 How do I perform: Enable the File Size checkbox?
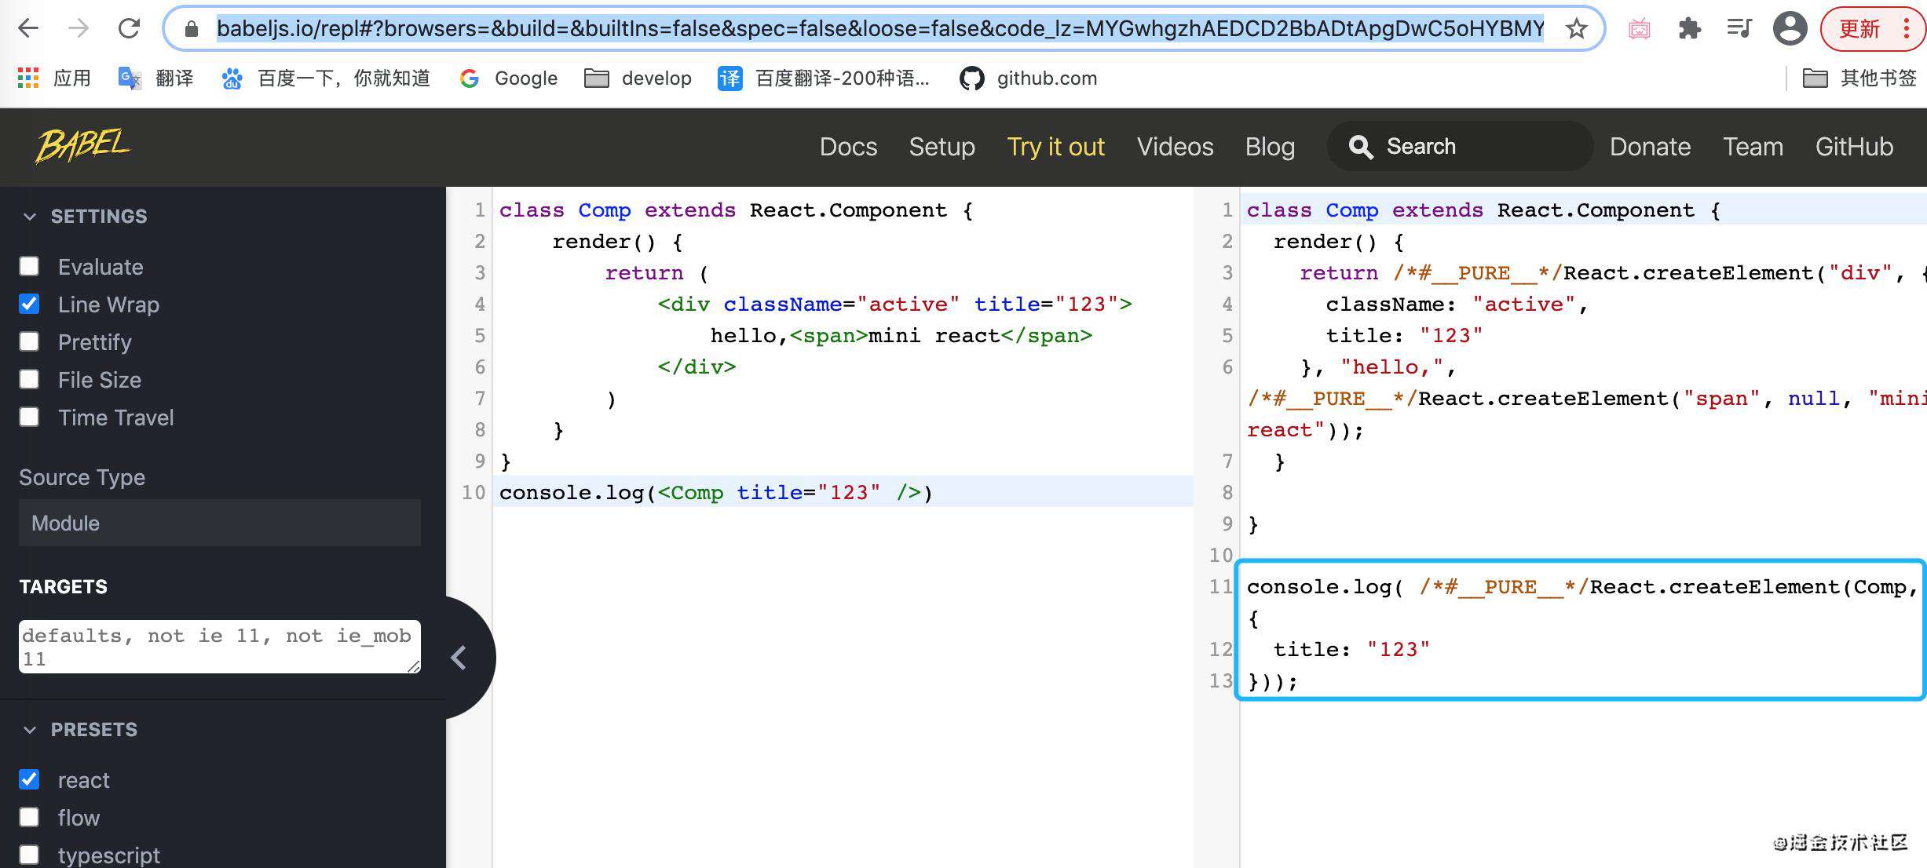(x=29, y=379)
